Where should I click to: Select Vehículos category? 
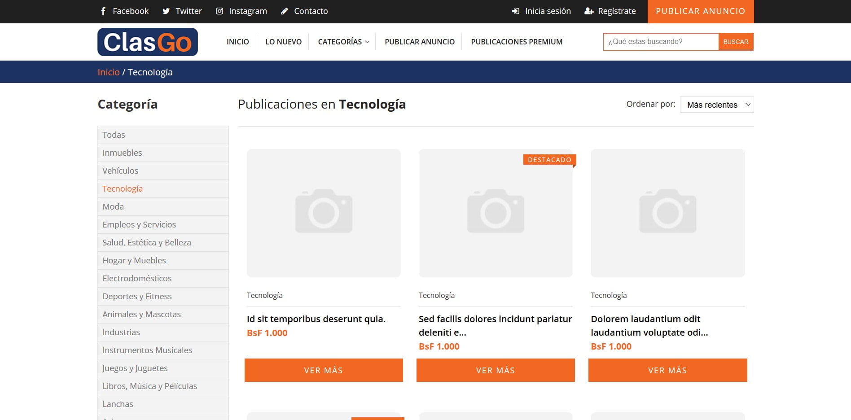(163, 171)
